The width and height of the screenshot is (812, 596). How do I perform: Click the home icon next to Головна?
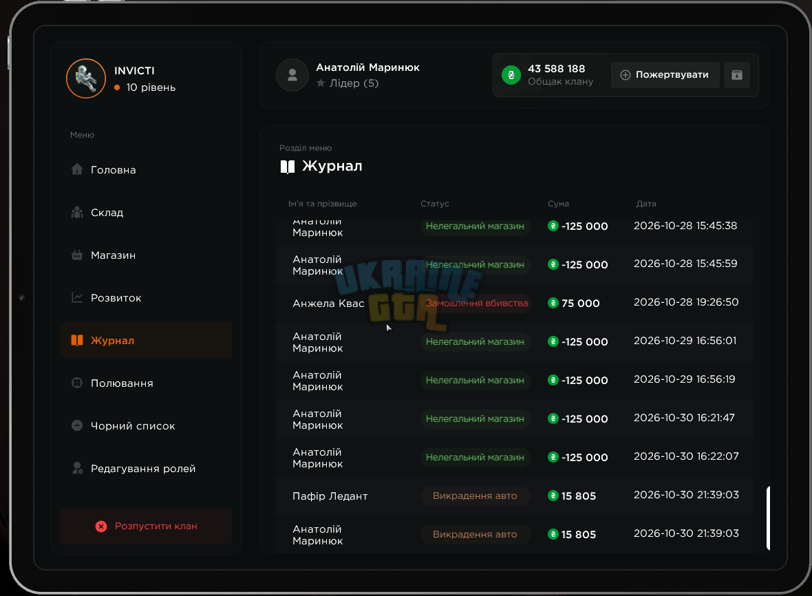point(76,169)
